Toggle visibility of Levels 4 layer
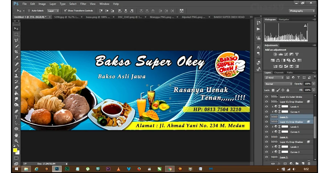The height and width of the screenshot is (173, 329). (266, 107)
